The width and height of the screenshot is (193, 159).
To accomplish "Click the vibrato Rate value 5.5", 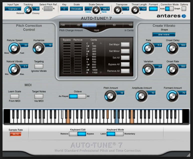I will (x=158, y=45).
